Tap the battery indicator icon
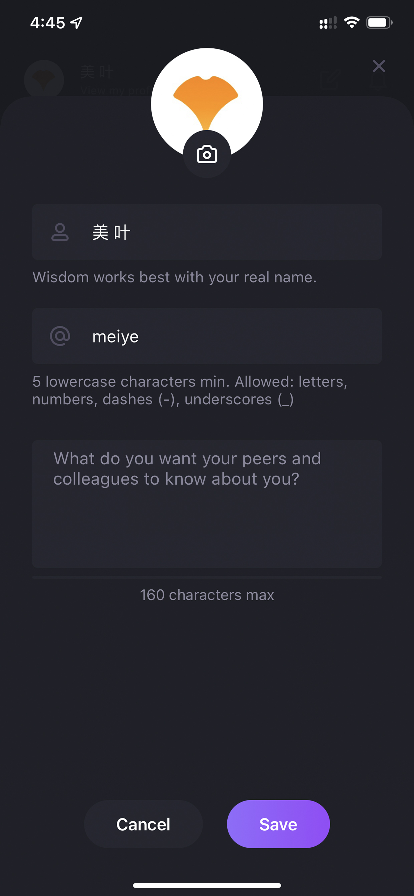The height and width of the screenshot is (896, 414). coord(379,23)
